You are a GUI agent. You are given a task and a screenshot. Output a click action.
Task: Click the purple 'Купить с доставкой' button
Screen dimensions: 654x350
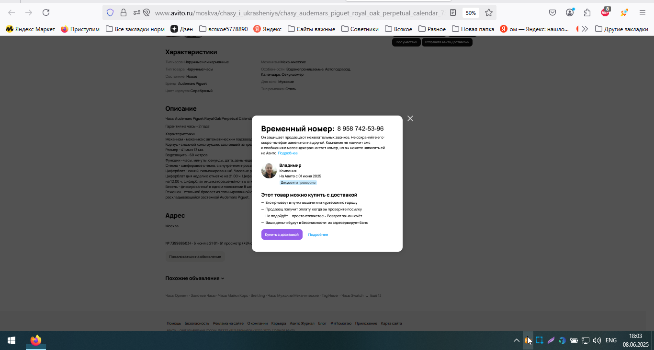click(282, 234)
